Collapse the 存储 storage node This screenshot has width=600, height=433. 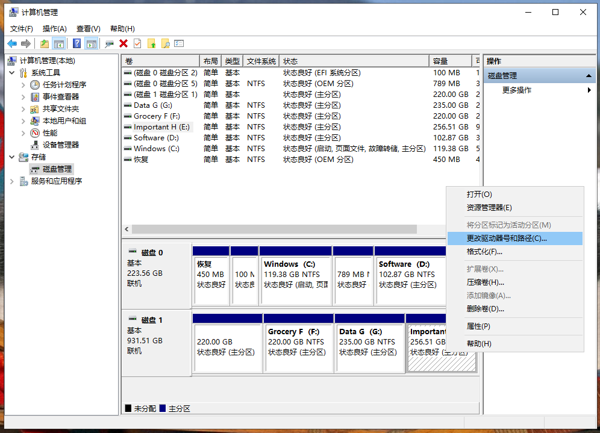click(12, 157)
